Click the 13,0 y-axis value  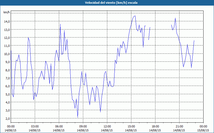click(7, 30)
